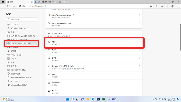
Task: Switch to the 設定 browser tab
Action: pos(19,2)
